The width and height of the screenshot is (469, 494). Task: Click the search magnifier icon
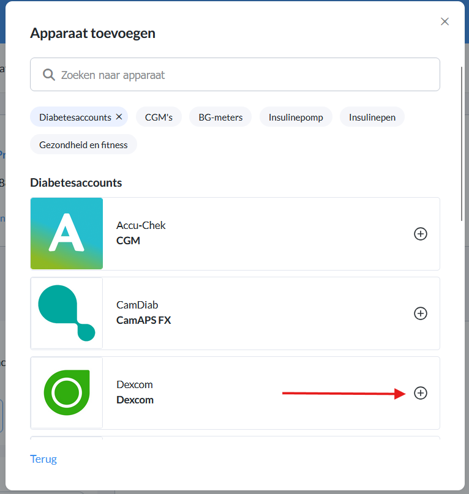(49, 75)
